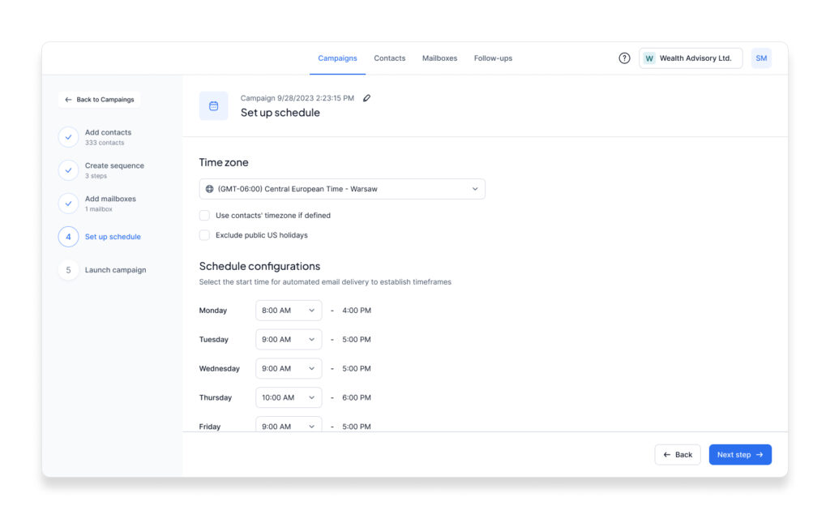Open Thursday start time dropdown

tap(289, 397)
